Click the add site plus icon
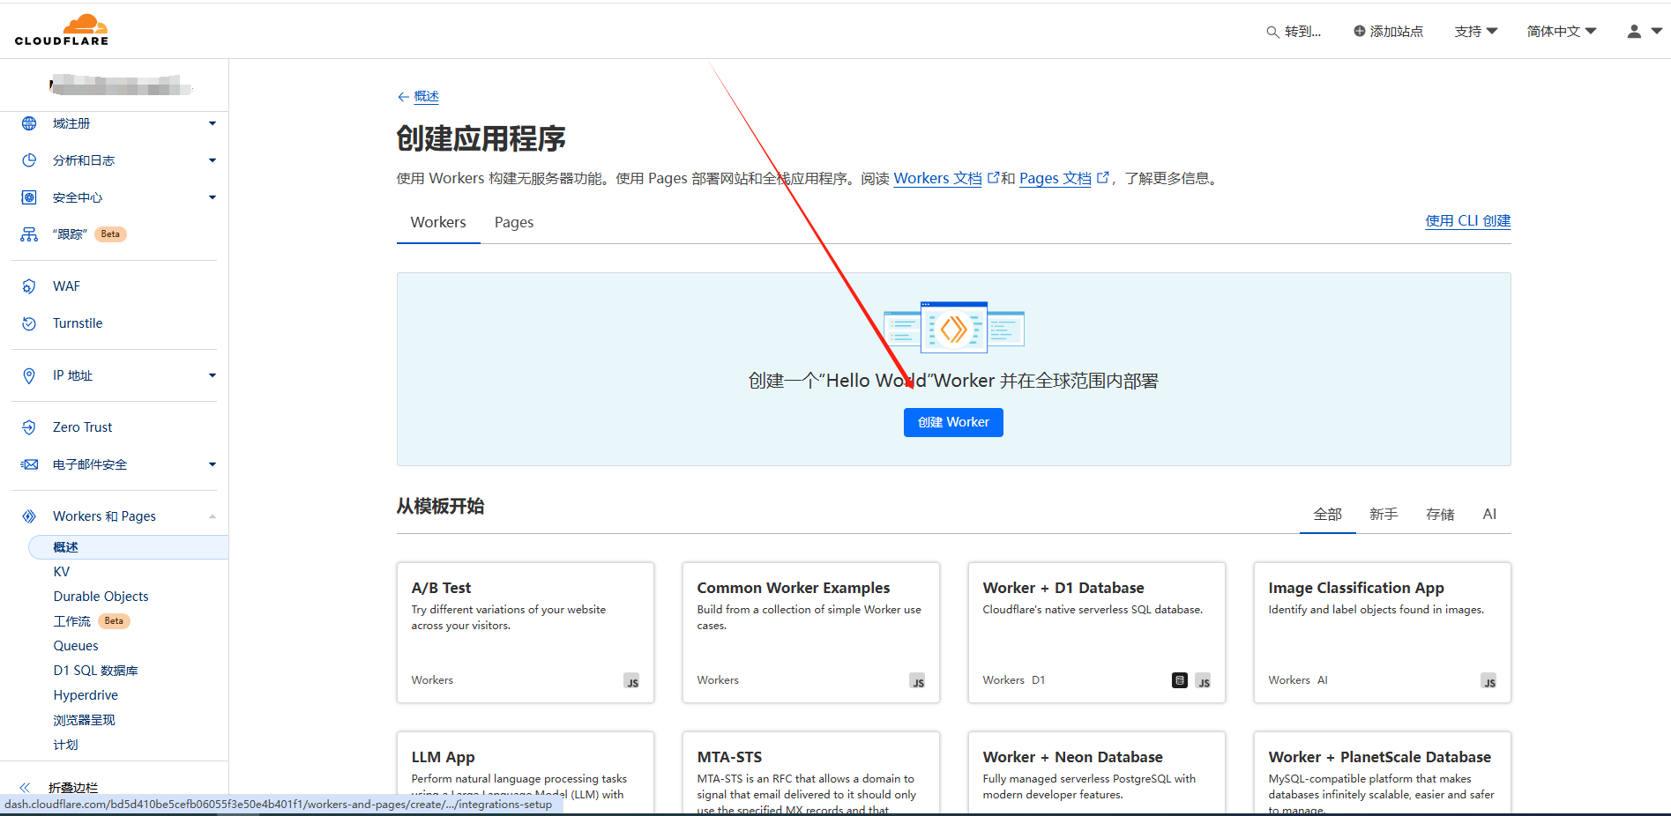 click(x=1360, y=31)
